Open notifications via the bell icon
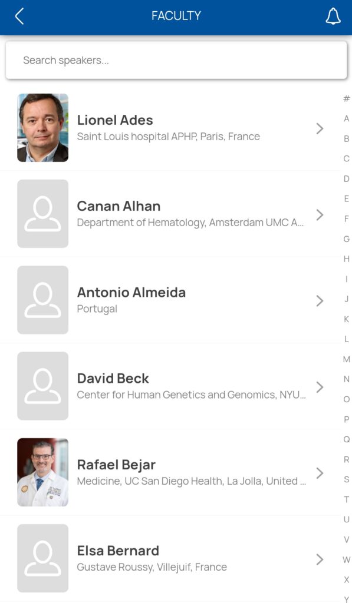Viewport: 352px width, 603px height. tap(333, 16)
